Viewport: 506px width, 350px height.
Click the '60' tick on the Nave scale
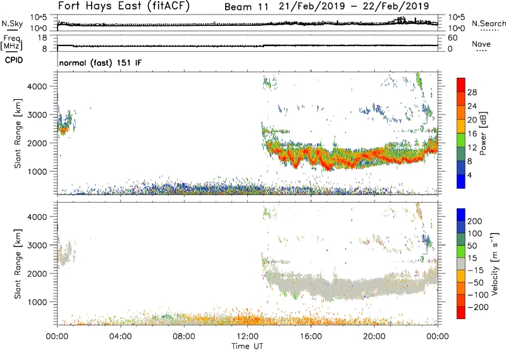(x=452, y=38)
